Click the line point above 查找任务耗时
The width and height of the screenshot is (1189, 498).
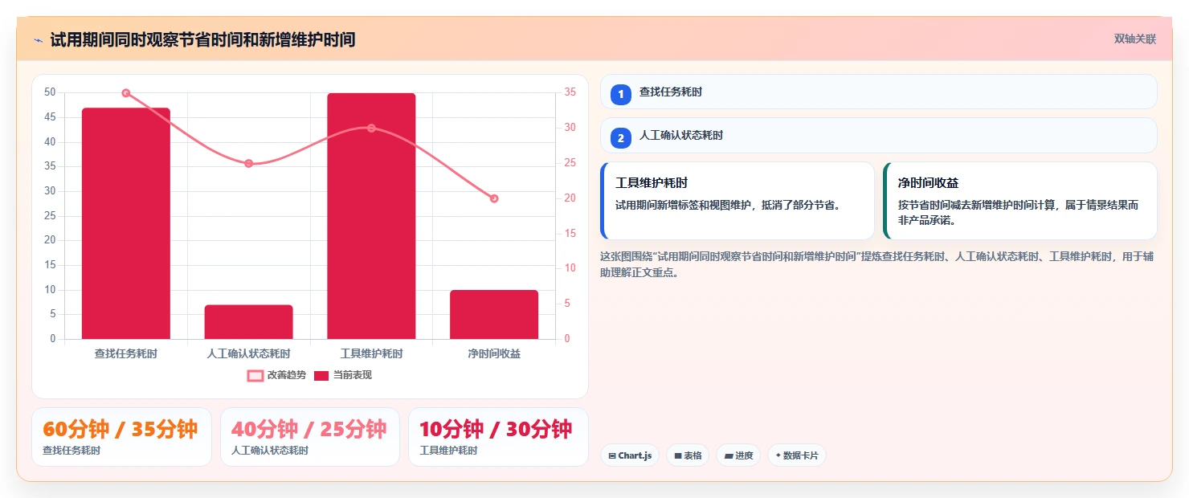126,93
